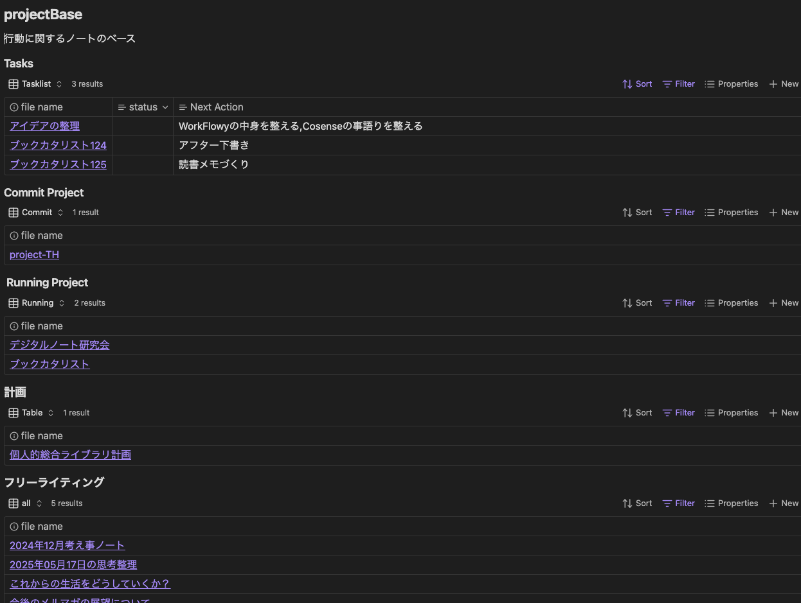
Task: Add a new item to Commit Project
Action: (784, 213)
